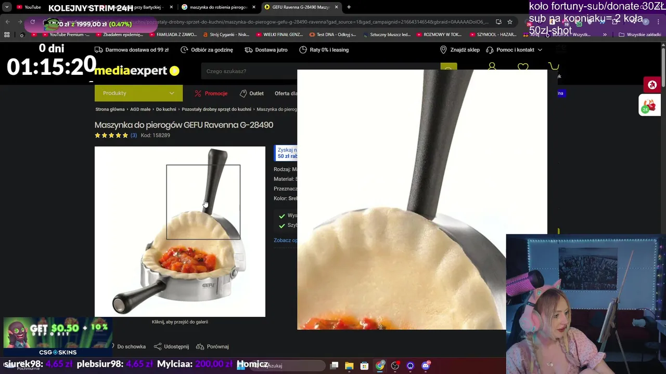The width and height of the screenshot is (666, 374).
Task: Open Microsoft Store from the taskbar
Action: [x=364, y=366]
